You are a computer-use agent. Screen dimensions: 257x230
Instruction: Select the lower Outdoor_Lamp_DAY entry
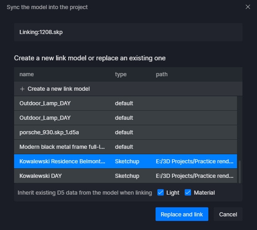126,118
